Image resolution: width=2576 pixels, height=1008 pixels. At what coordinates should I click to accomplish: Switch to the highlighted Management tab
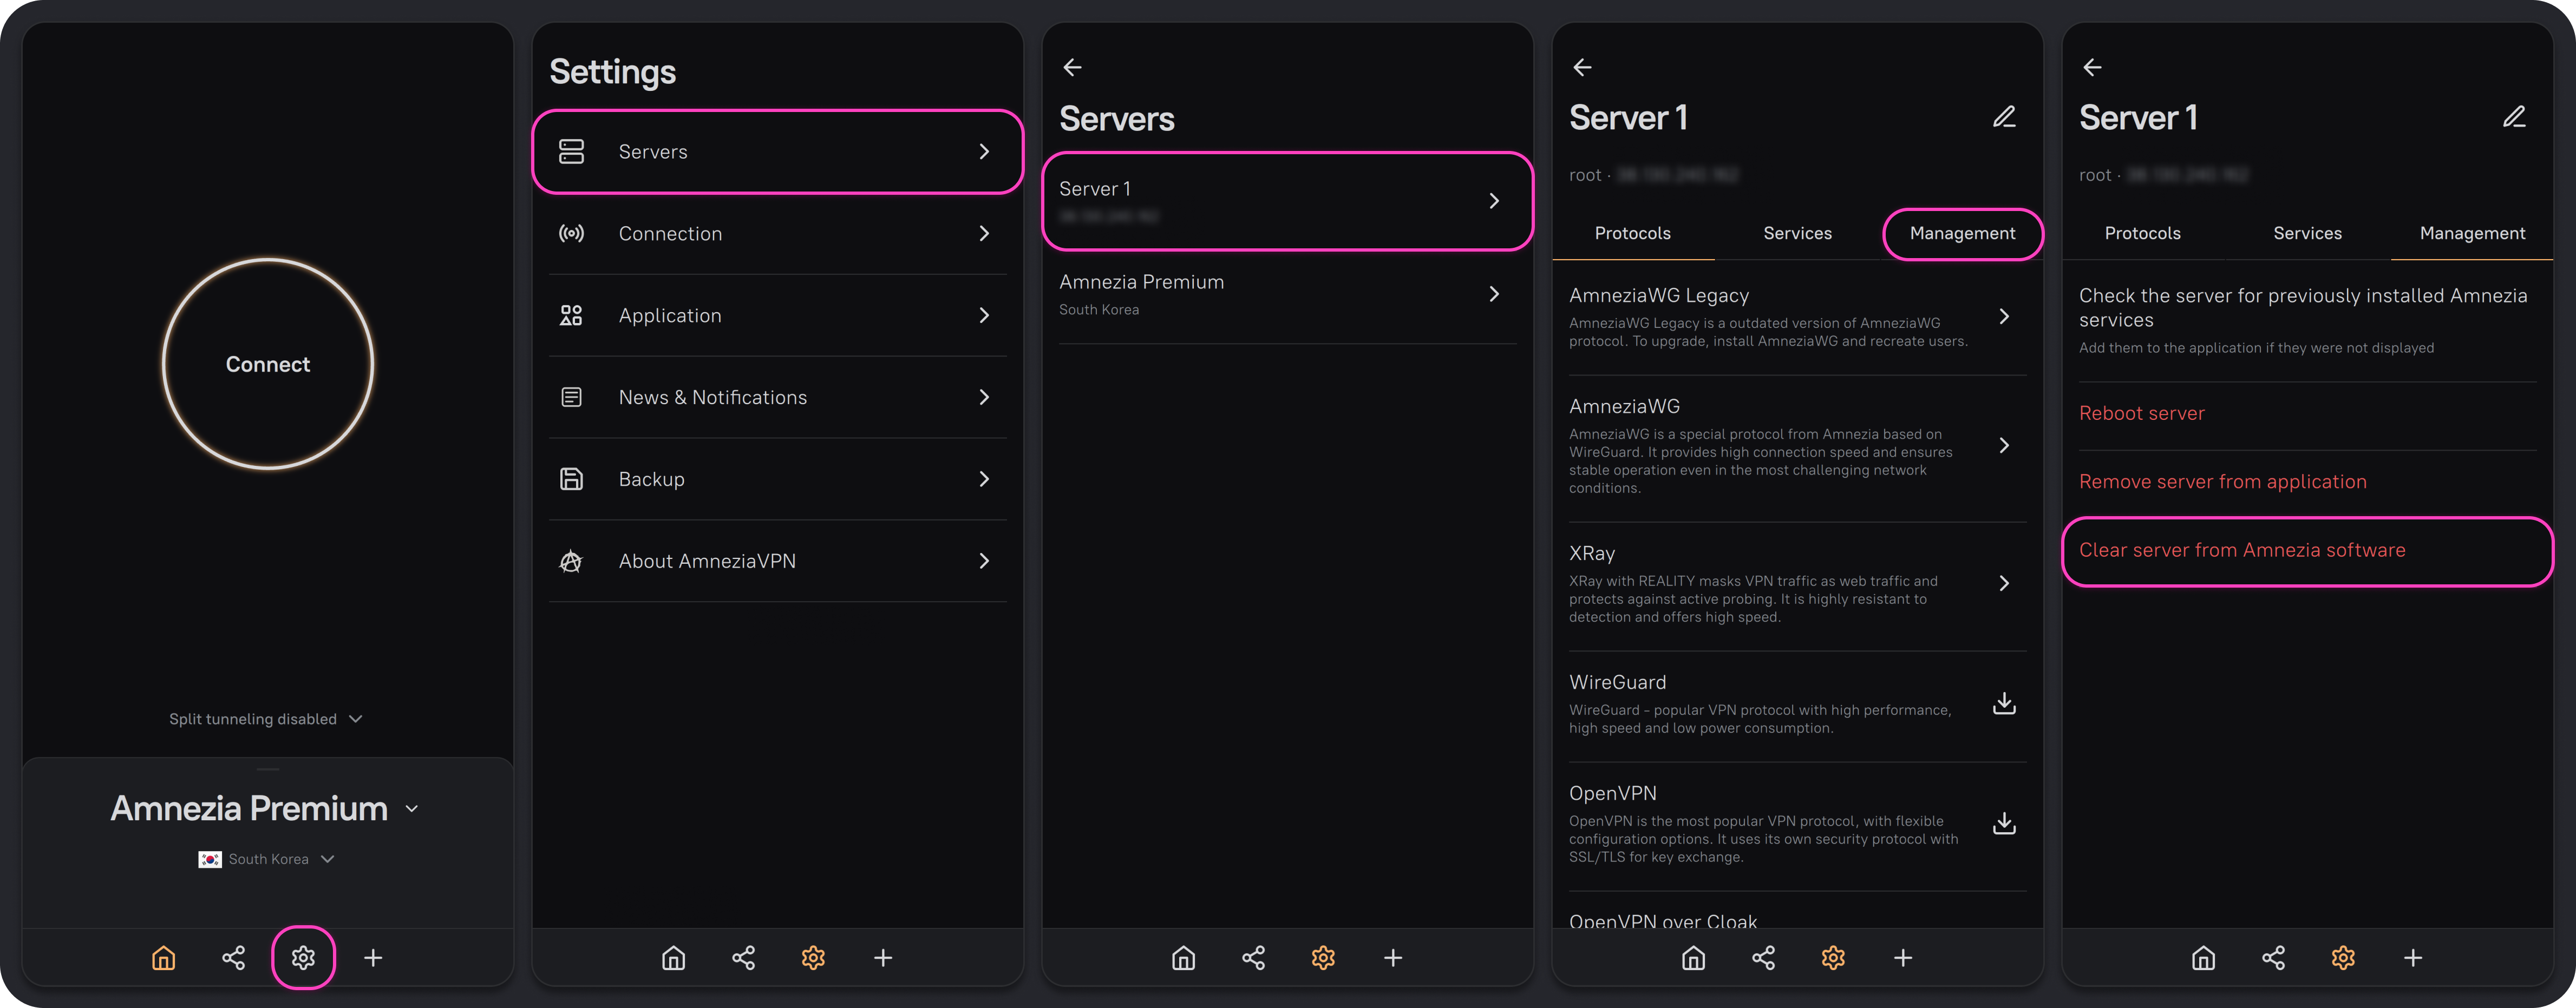click(1962, 234)
